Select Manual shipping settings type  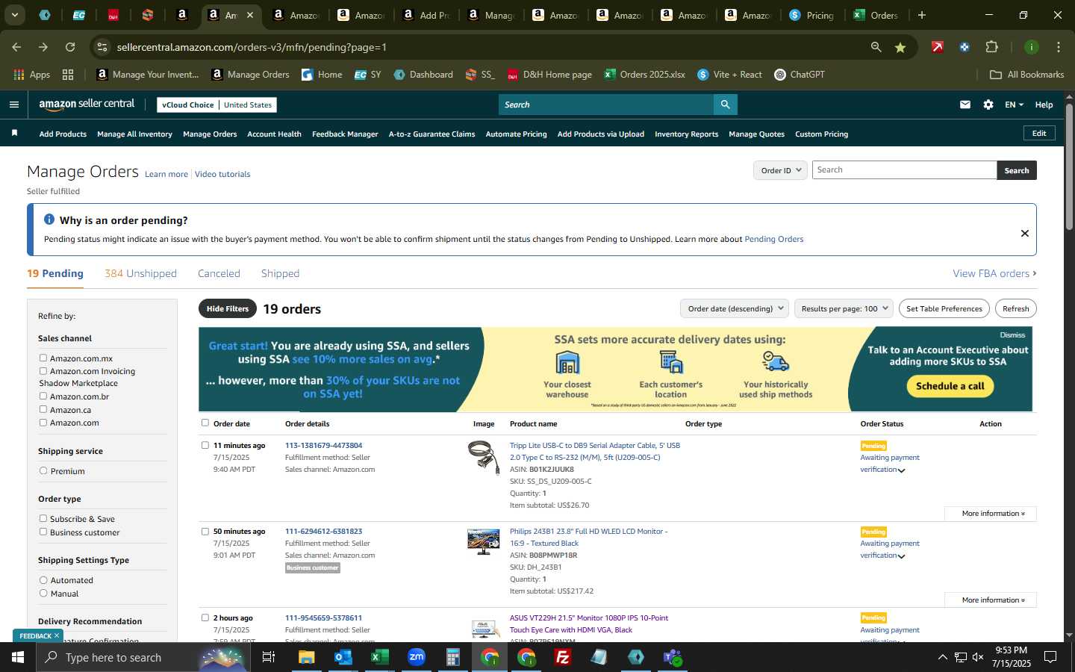(43, 594)
